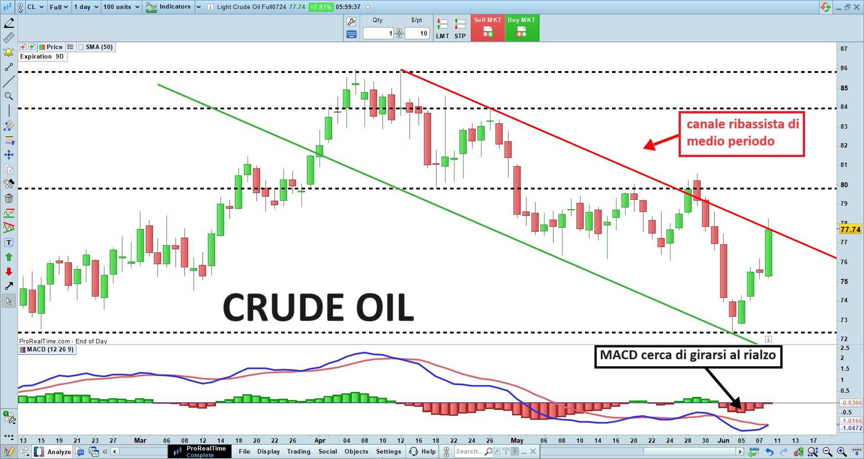
Task: Collapse panel with double left chevron
Action: pyautogui.click(x=105, y=451)
